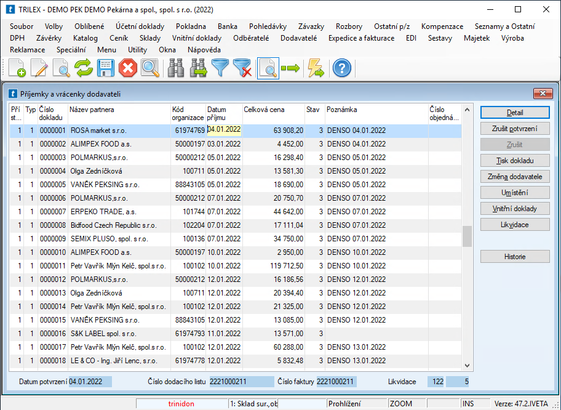This screenshot has width=561, height=410.
Task: Click the lightning bolt with arrow icon
Action: pos(316,68)
